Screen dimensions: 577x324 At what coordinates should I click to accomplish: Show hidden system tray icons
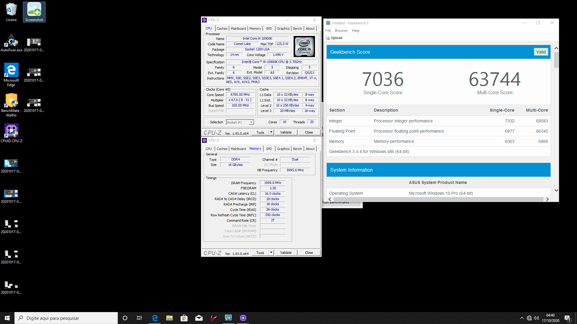(522, 318)
